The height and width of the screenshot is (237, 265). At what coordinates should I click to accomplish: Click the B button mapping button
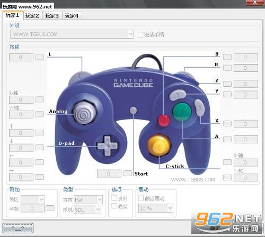tap(227, 57)
